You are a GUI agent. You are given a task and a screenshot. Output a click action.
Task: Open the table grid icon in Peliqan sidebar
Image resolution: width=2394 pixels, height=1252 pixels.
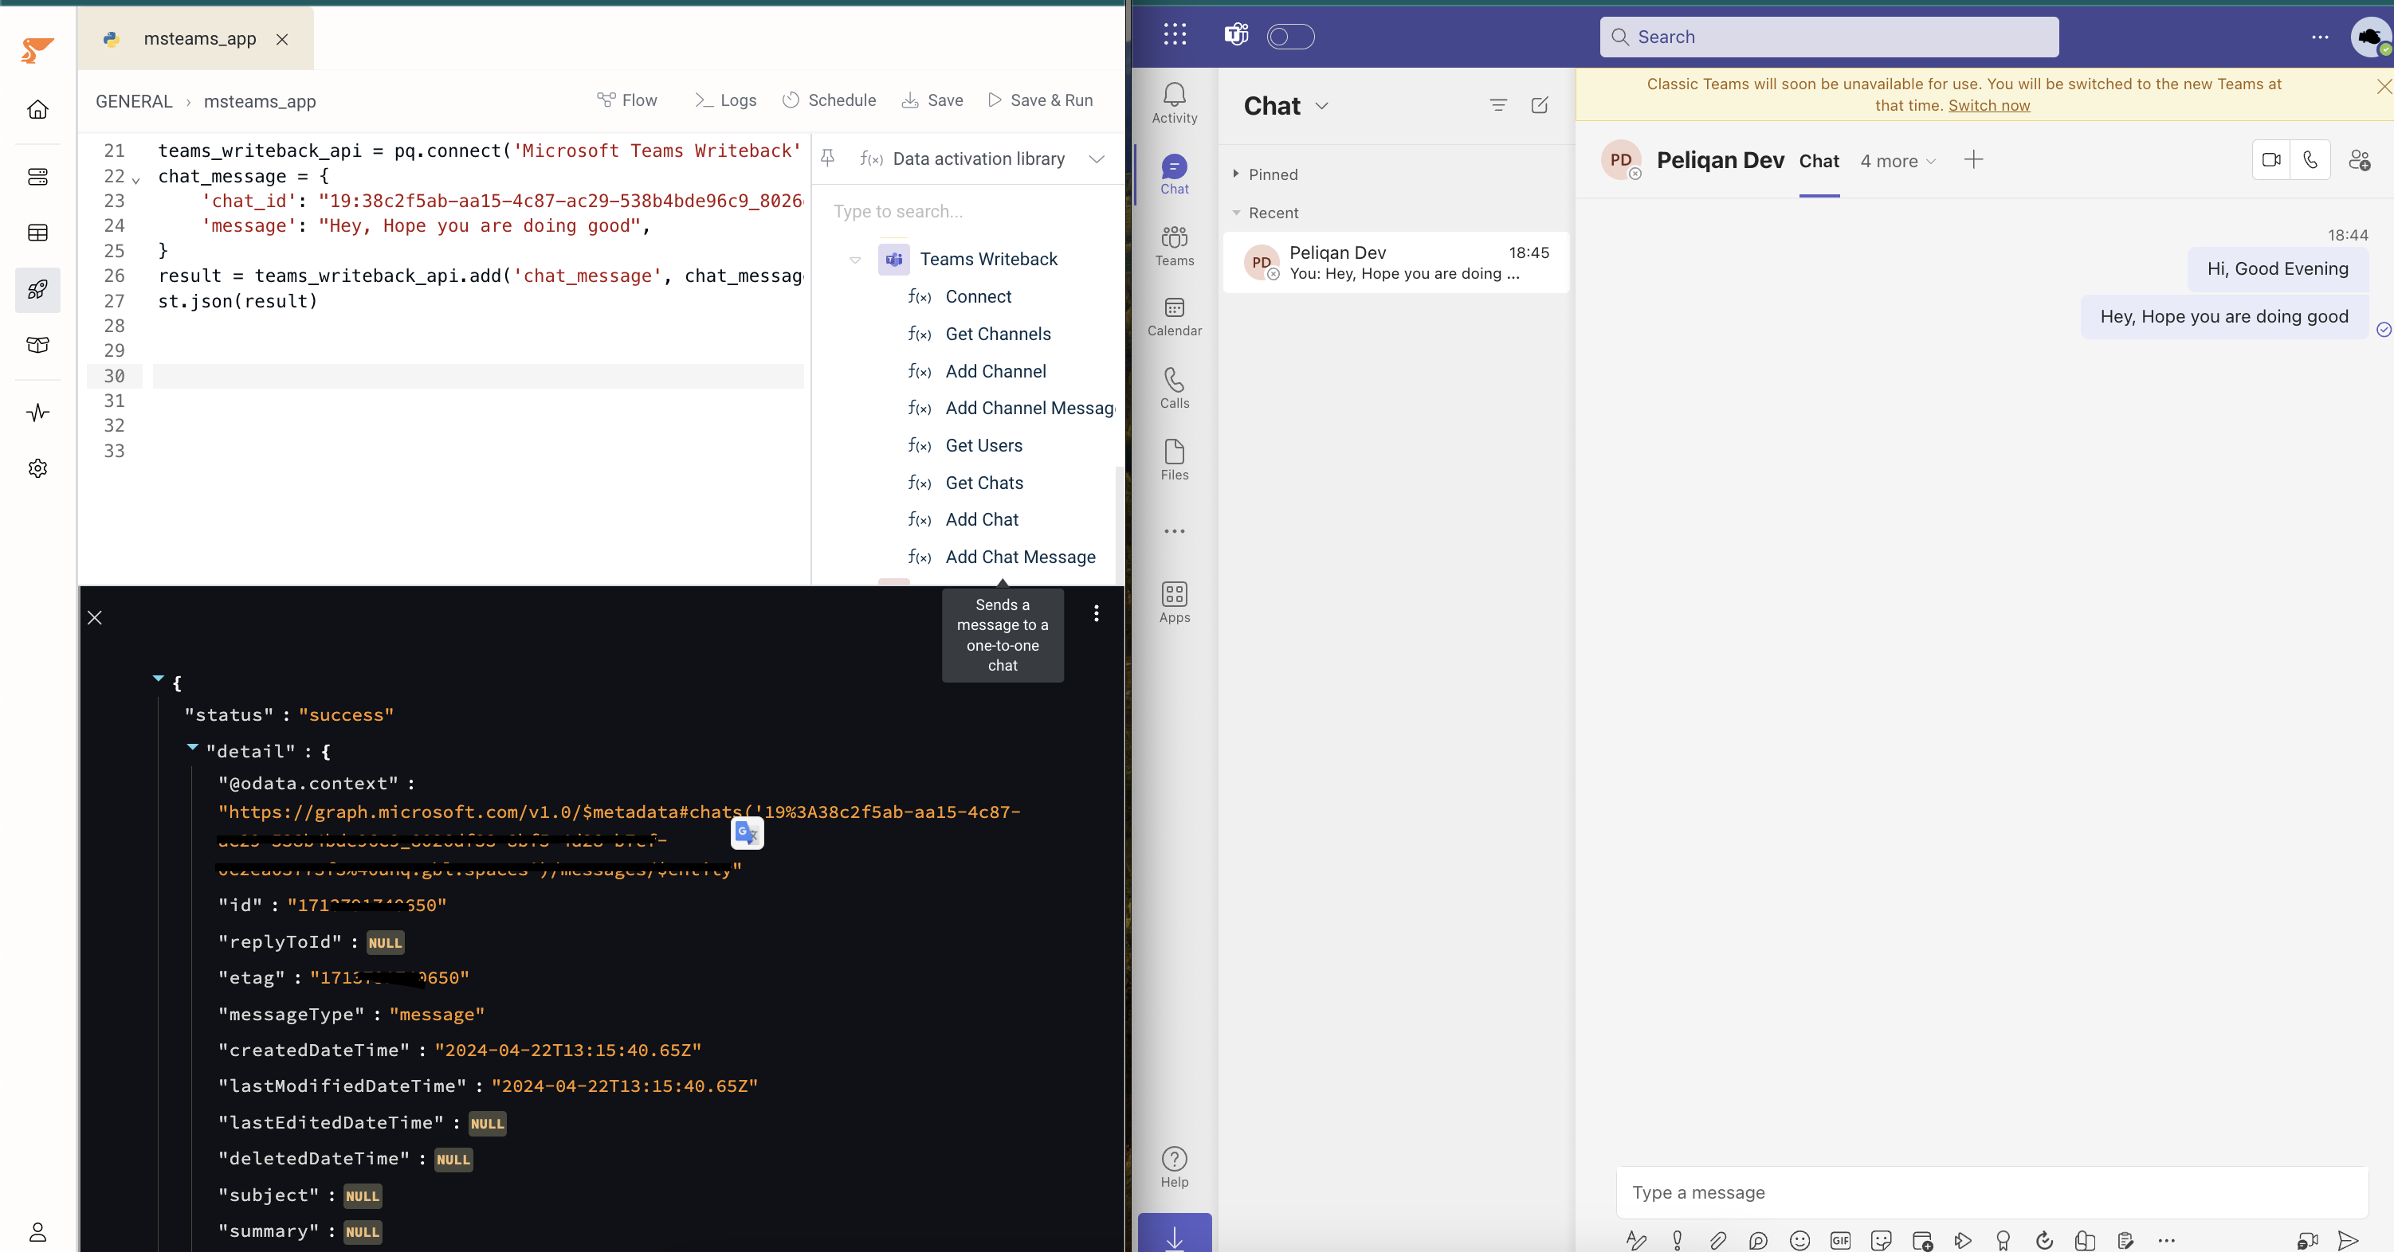tap(37, 233)
